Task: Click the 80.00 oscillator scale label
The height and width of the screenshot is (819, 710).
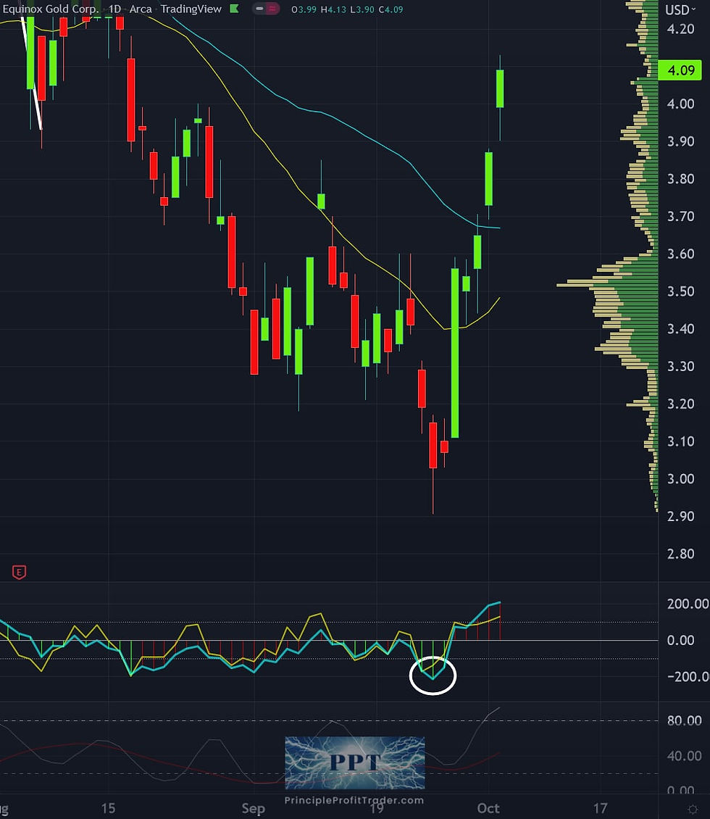Action: [x=684, y=721]
